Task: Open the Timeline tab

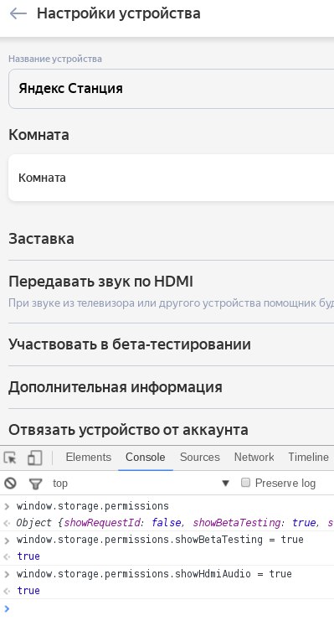Action: coord(309,457)
